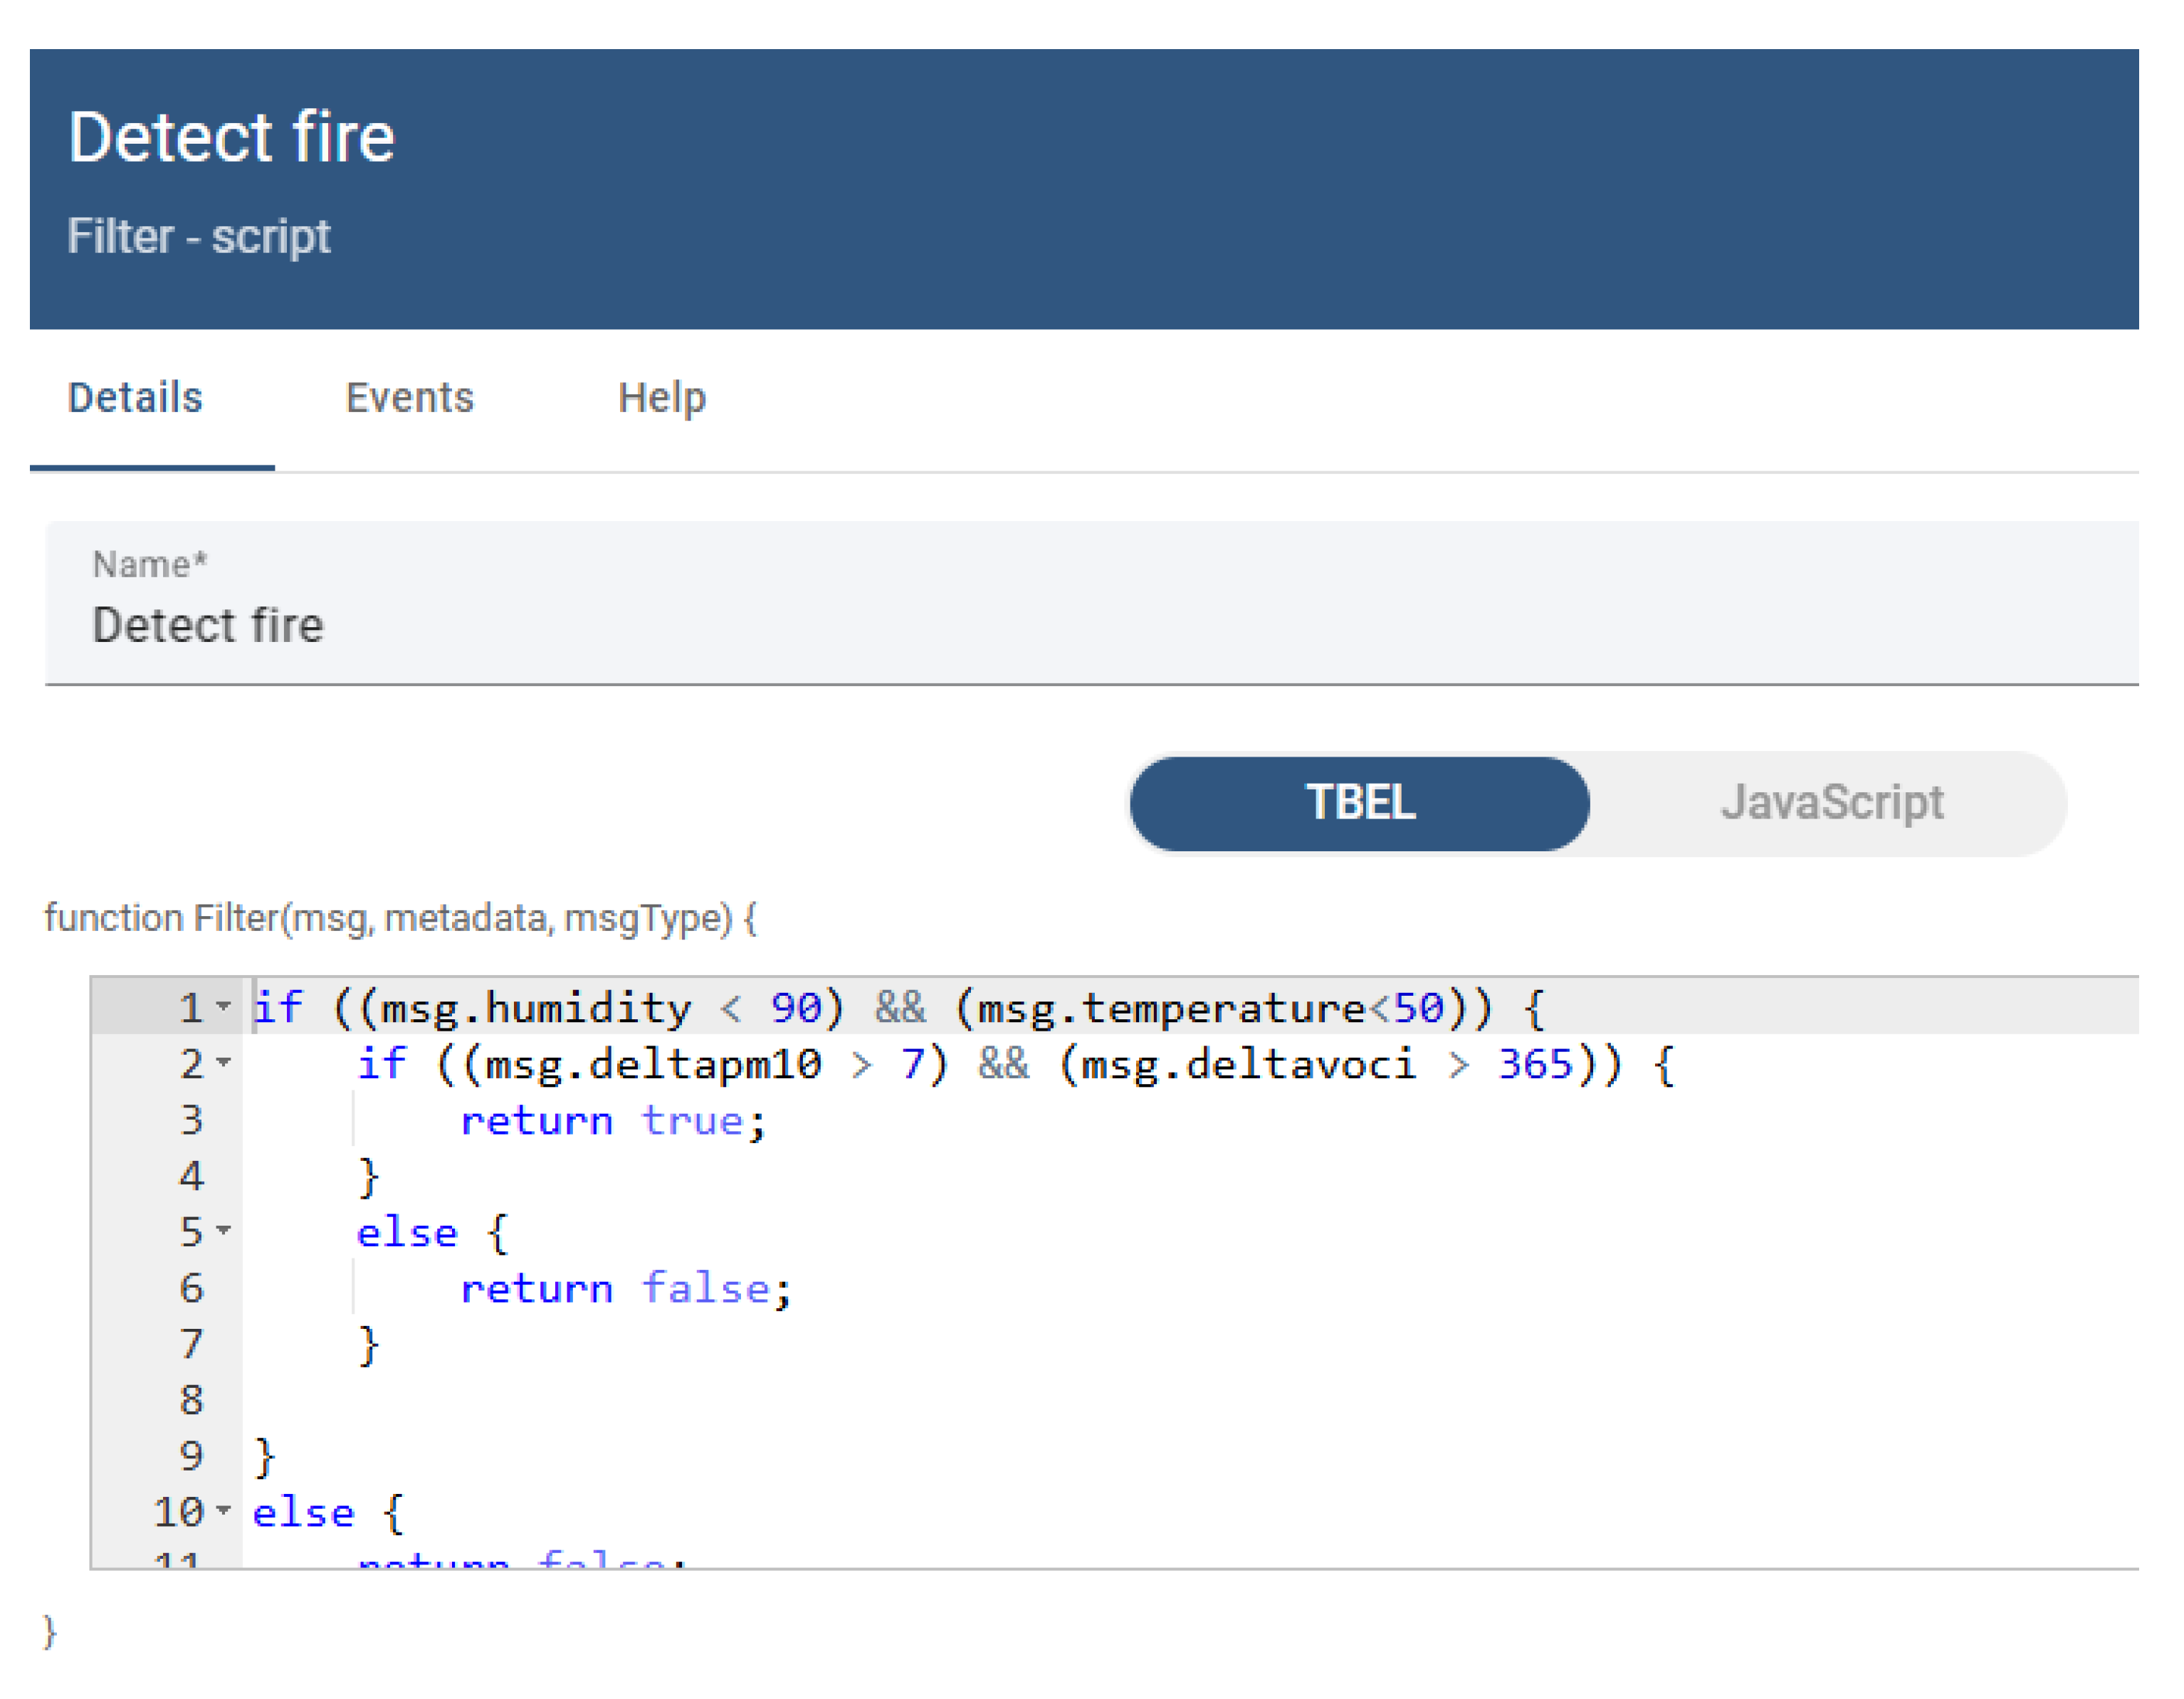
Task: Click the 'Detect fire' header title
Action: [x=231, y=137]
